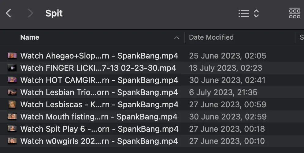Screen dimensions: 304x153
Task: Click thumbnail of file modified 6 July 21:35
Action: [12, 92]
